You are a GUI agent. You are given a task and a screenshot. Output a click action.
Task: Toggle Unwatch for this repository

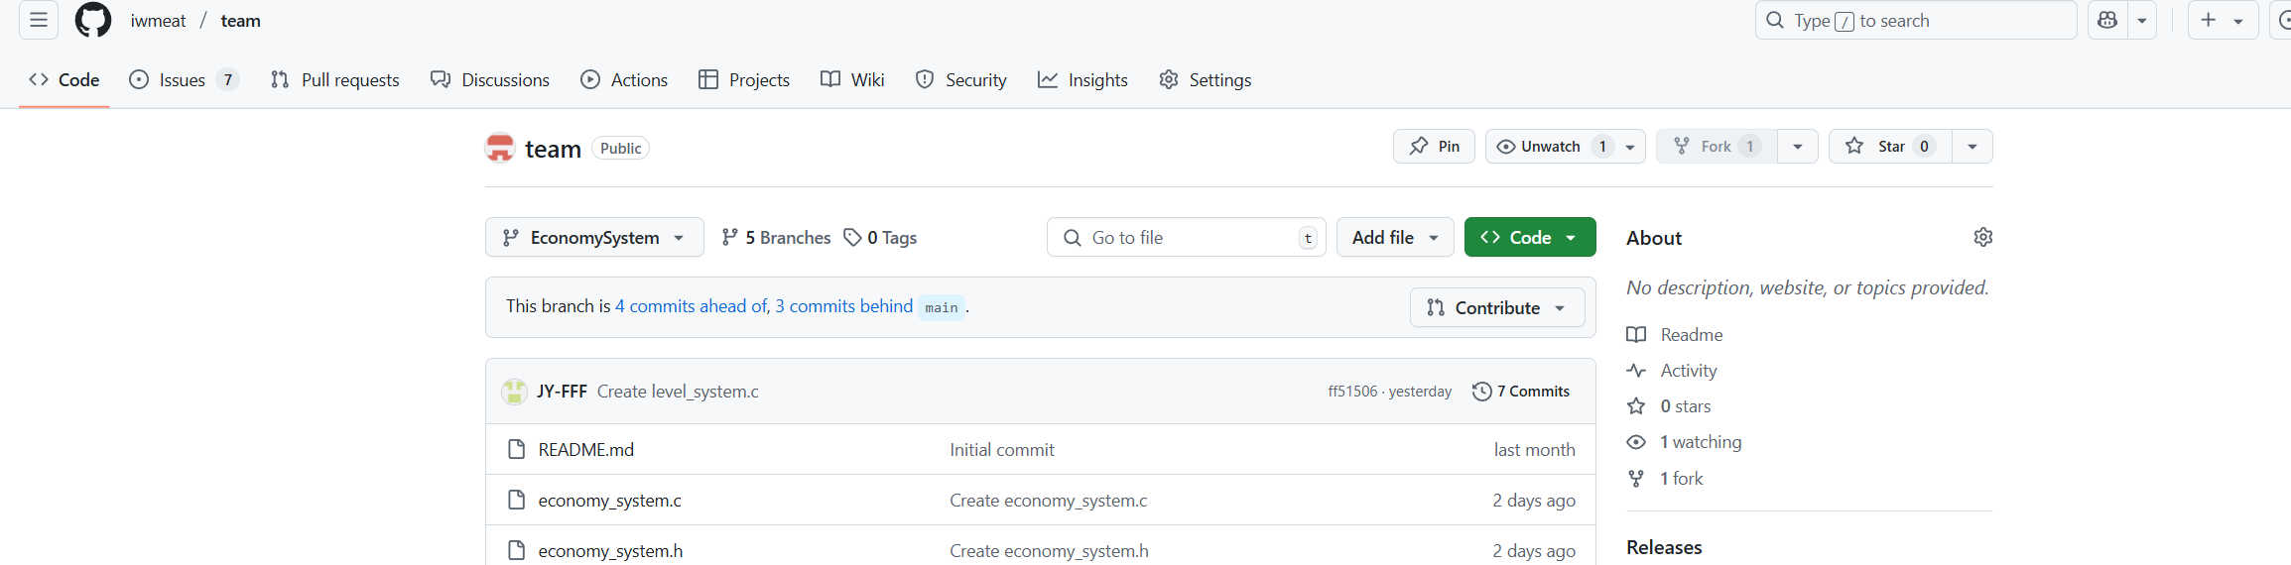pos(1551,147)
